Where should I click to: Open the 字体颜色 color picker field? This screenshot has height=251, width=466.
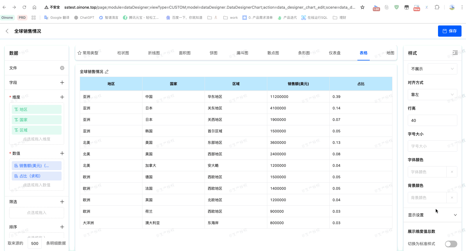pyautogui.click(x=427, y=172)
